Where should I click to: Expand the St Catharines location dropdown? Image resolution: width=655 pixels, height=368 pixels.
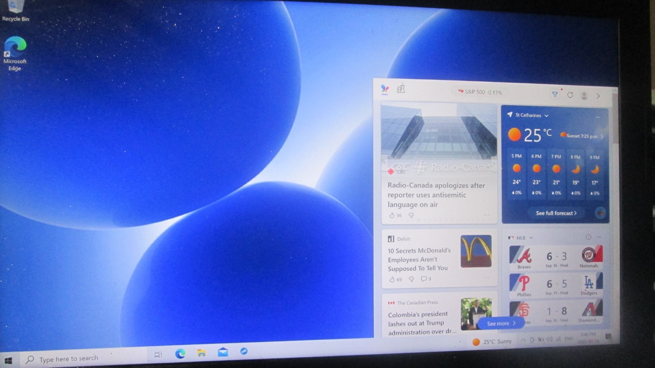tap(547, 116)
